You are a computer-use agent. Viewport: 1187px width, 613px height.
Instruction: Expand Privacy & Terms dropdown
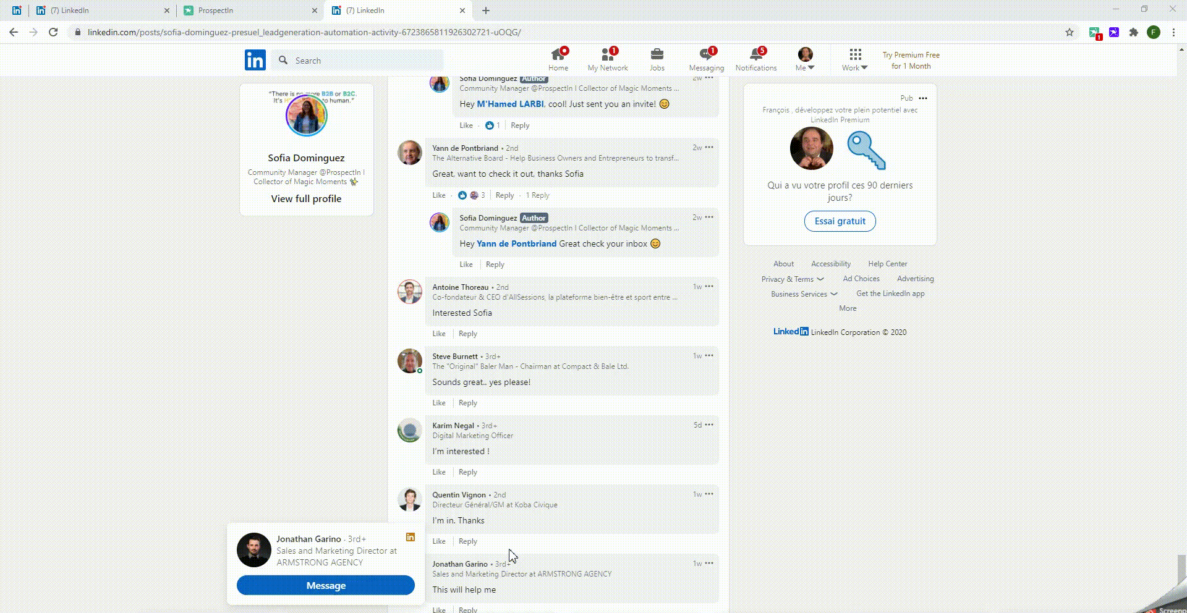tap(793, 279)
